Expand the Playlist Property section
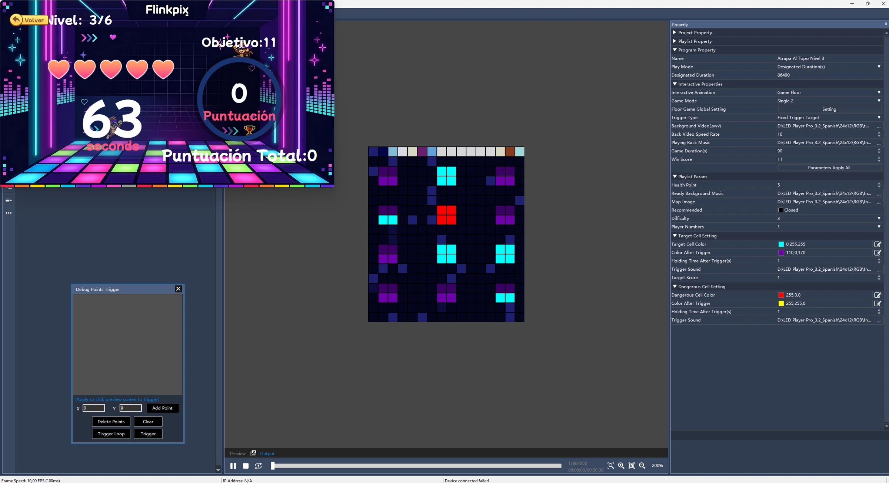 674,41
